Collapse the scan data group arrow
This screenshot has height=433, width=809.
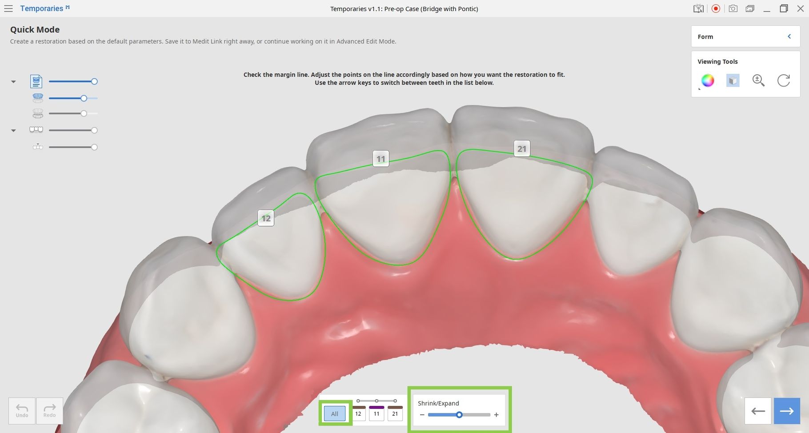pyautogui.click(x=13, y=82)
